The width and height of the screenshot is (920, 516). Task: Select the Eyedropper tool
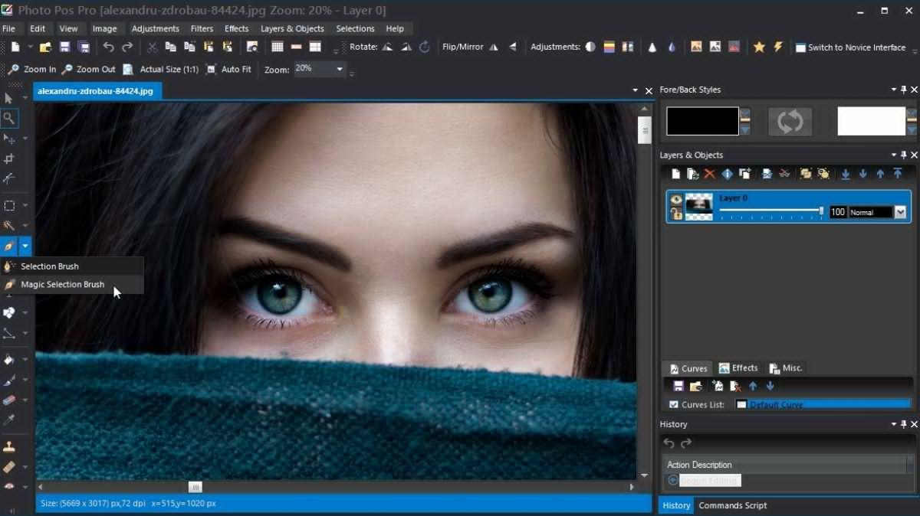click(9, 420)
